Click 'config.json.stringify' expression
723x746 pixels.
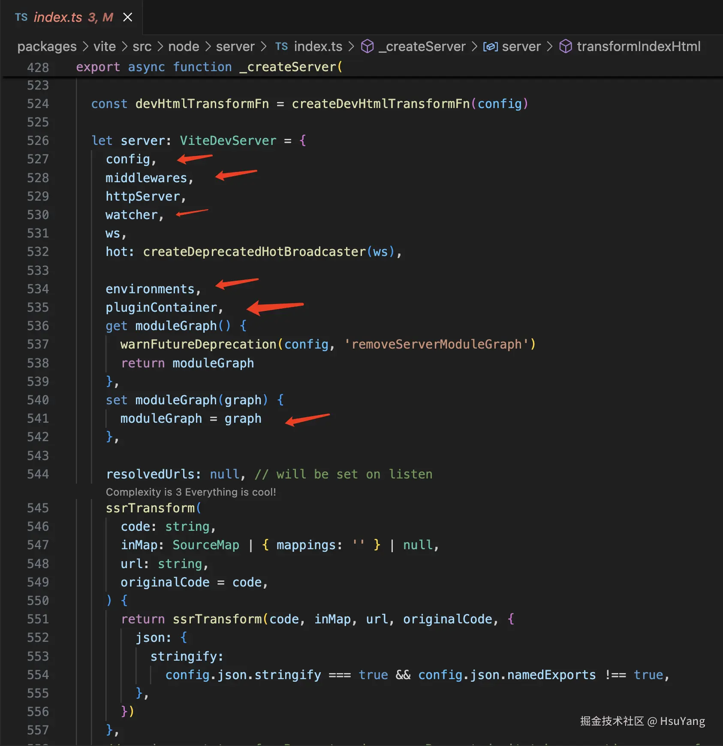coord(243,675)
